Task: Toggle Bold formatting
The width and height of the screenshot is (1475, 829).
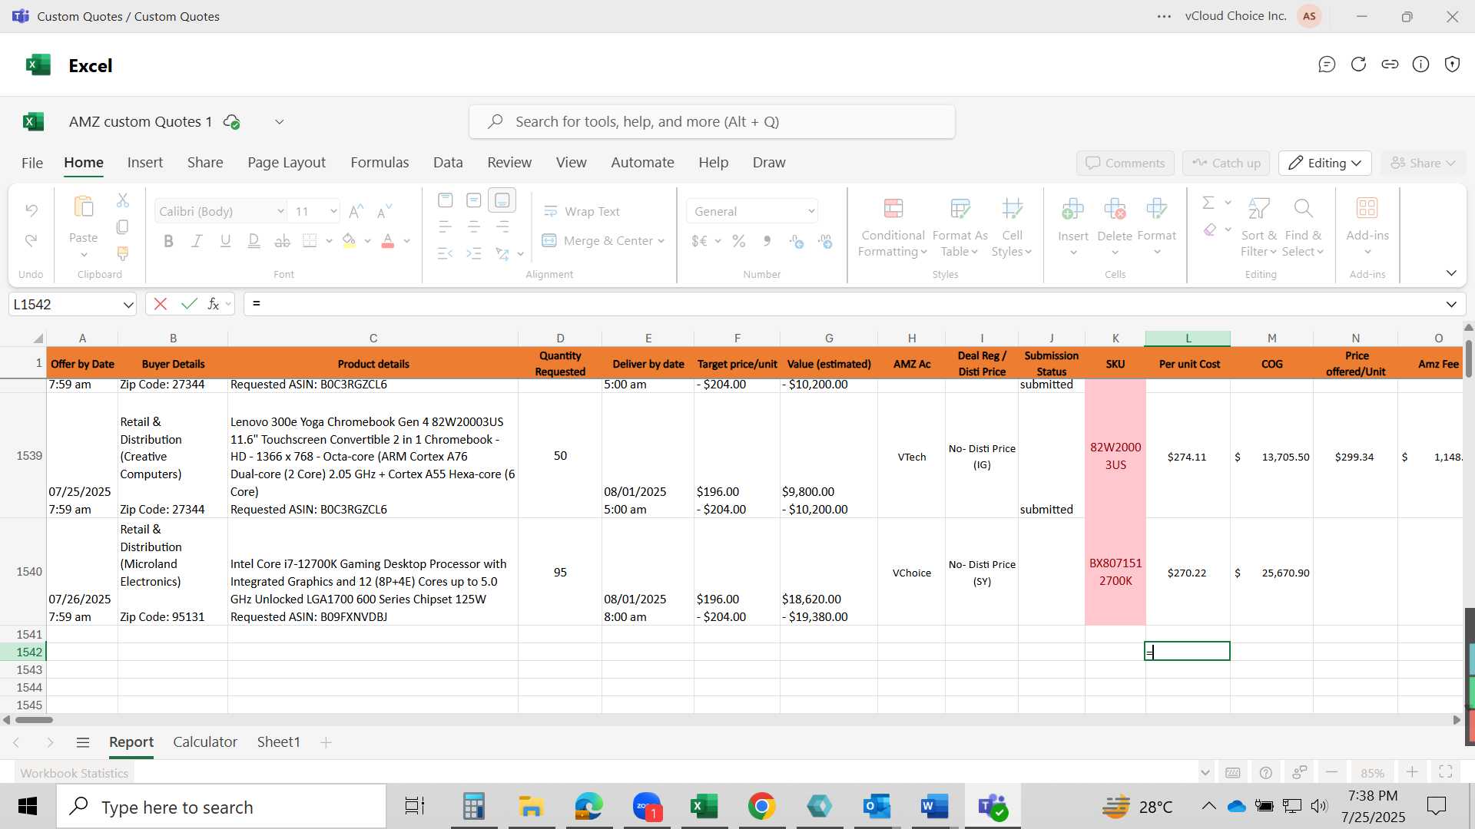Action: coord(168,241)
